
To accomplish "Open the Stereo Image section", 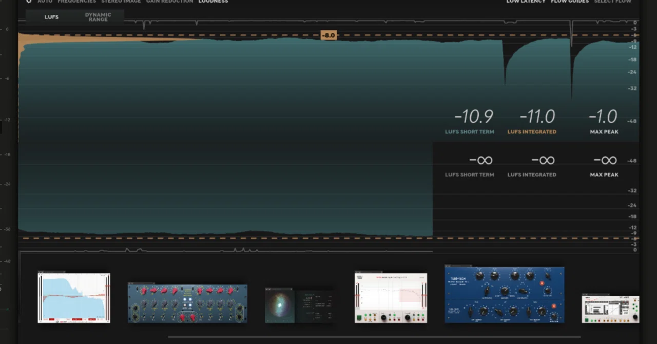I will [x=121, y=2].
